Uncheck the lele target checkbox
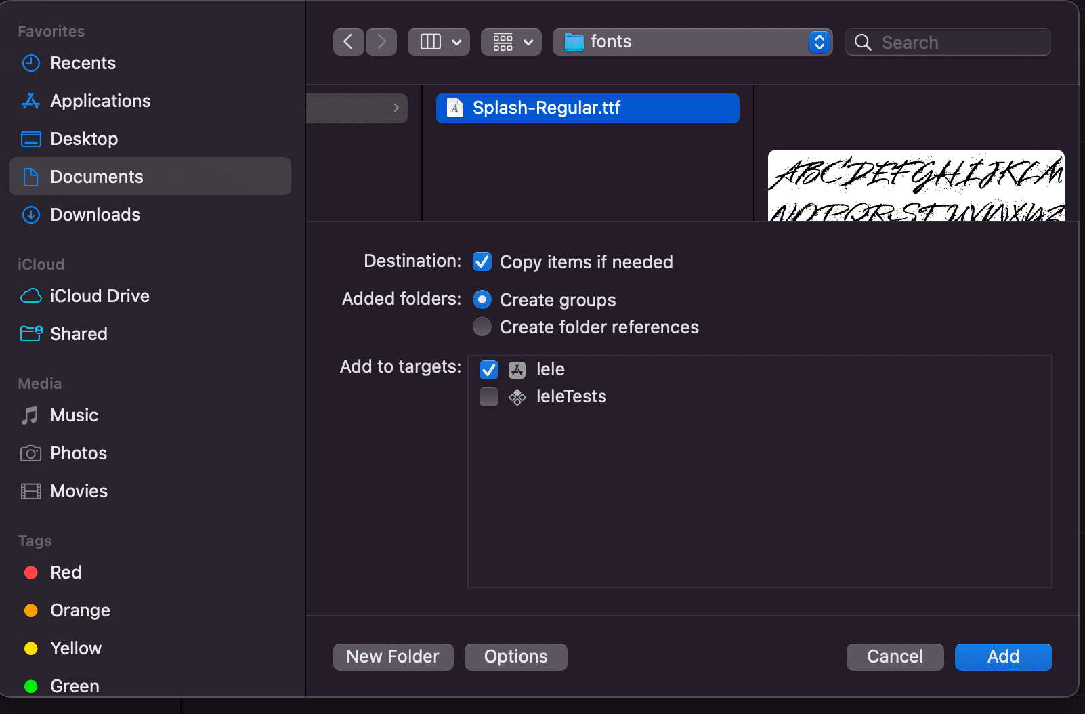This screenshot has width=1085, height=714. coord(489,369)
